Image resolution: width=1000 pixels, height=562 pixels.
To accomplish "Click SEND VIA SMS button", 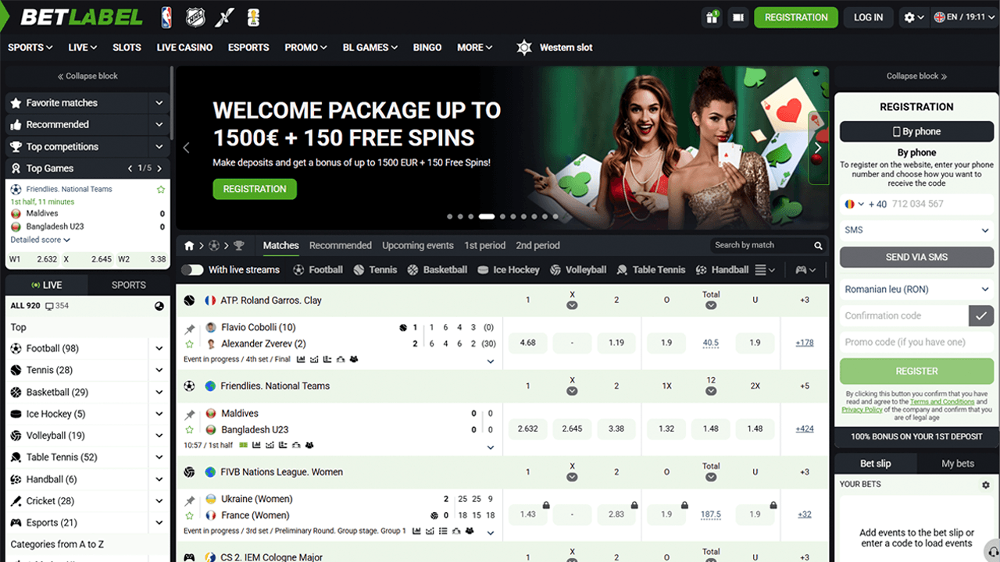I will click(x=917, y=258).
